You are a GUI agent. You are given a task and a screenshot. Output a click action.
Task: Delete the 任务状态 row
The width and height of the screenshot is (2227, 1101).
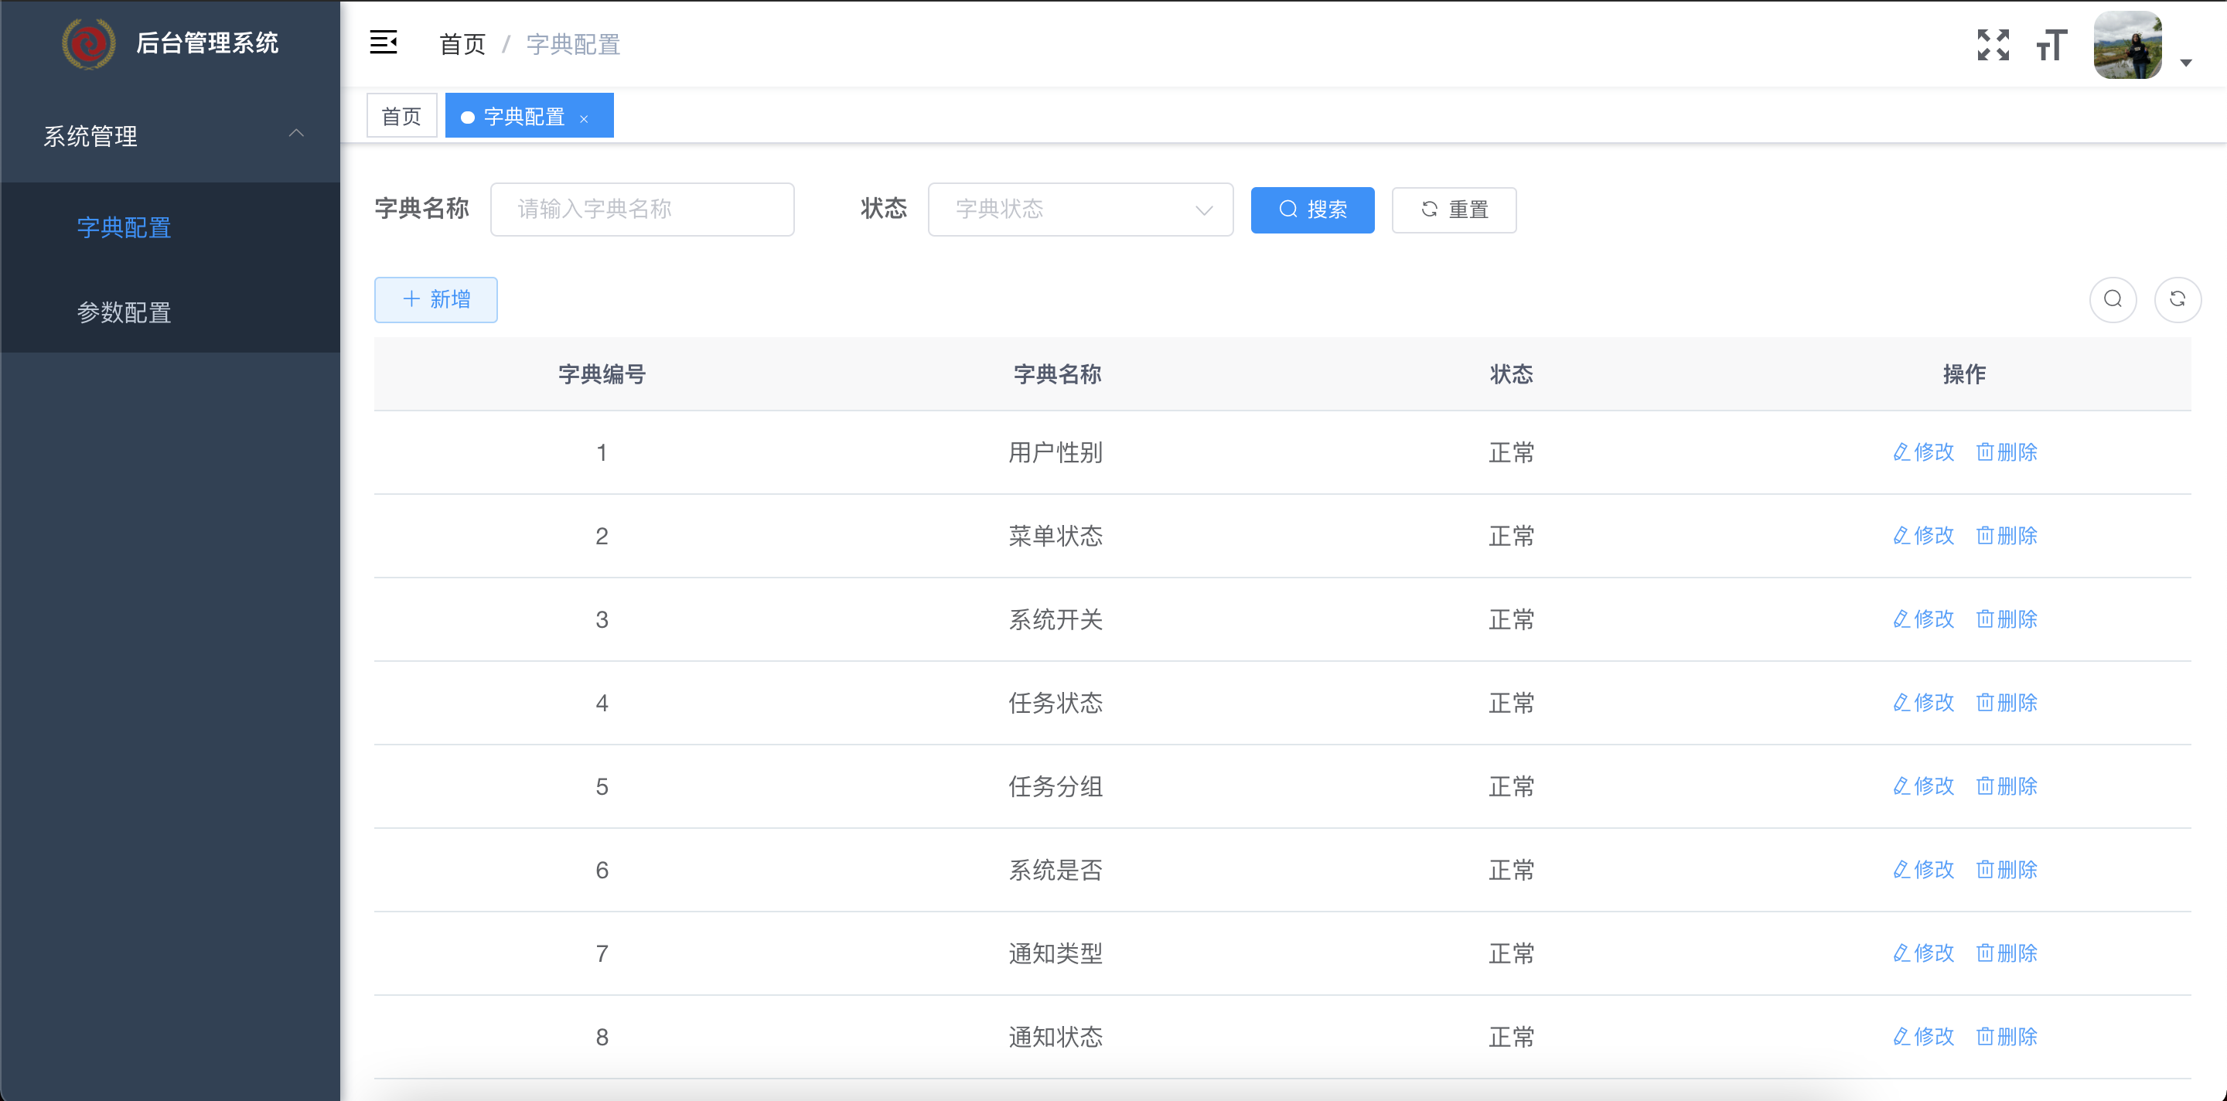point(2007,703)
